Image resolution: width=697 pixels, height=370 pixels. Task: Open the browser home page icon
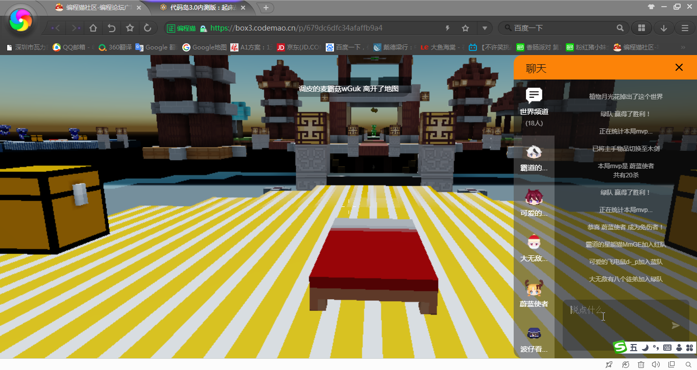[93, 28]
